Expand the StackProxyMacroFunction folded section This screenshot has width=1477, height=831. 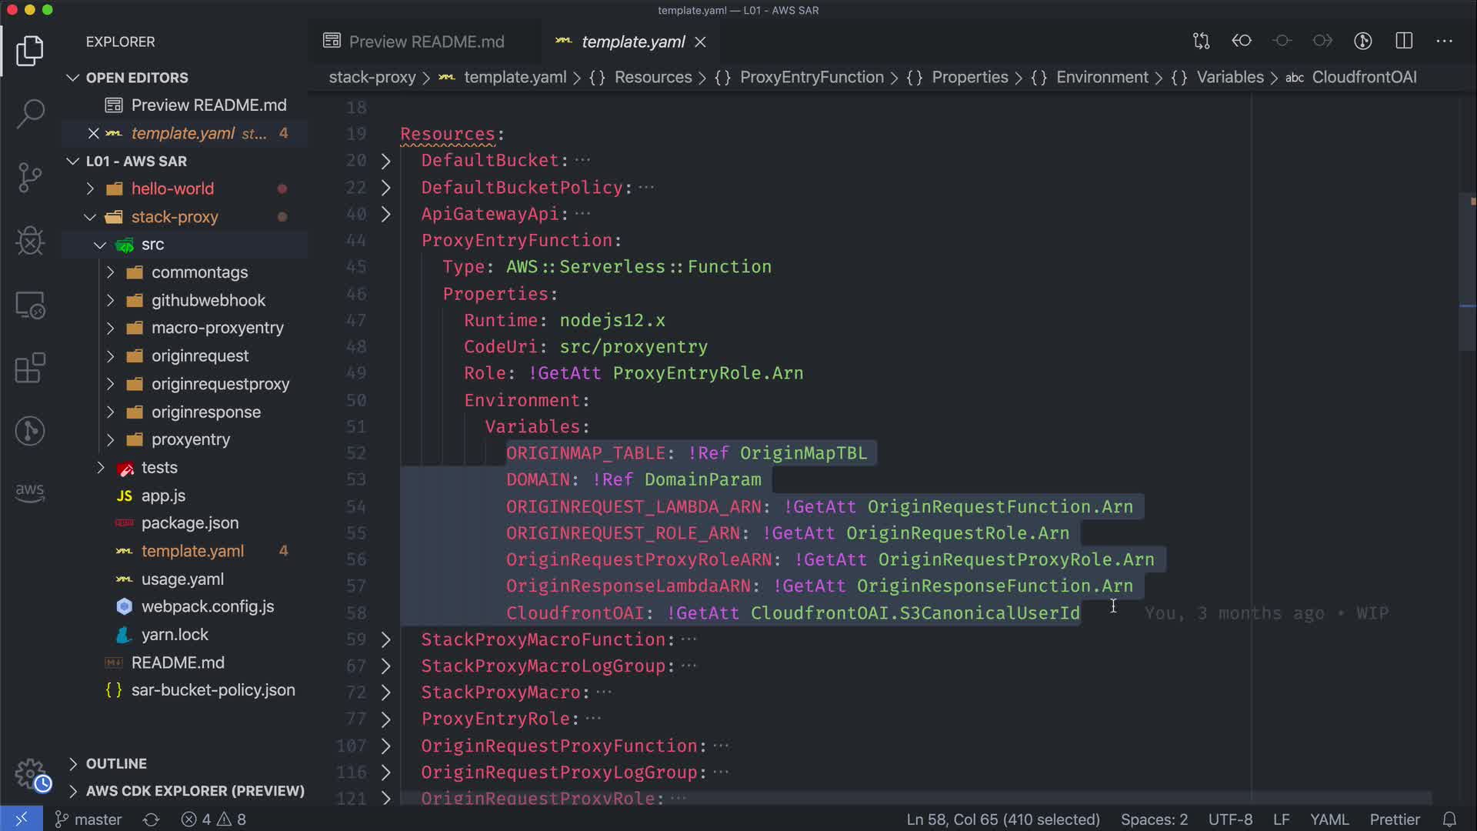(x=386, y=639)
